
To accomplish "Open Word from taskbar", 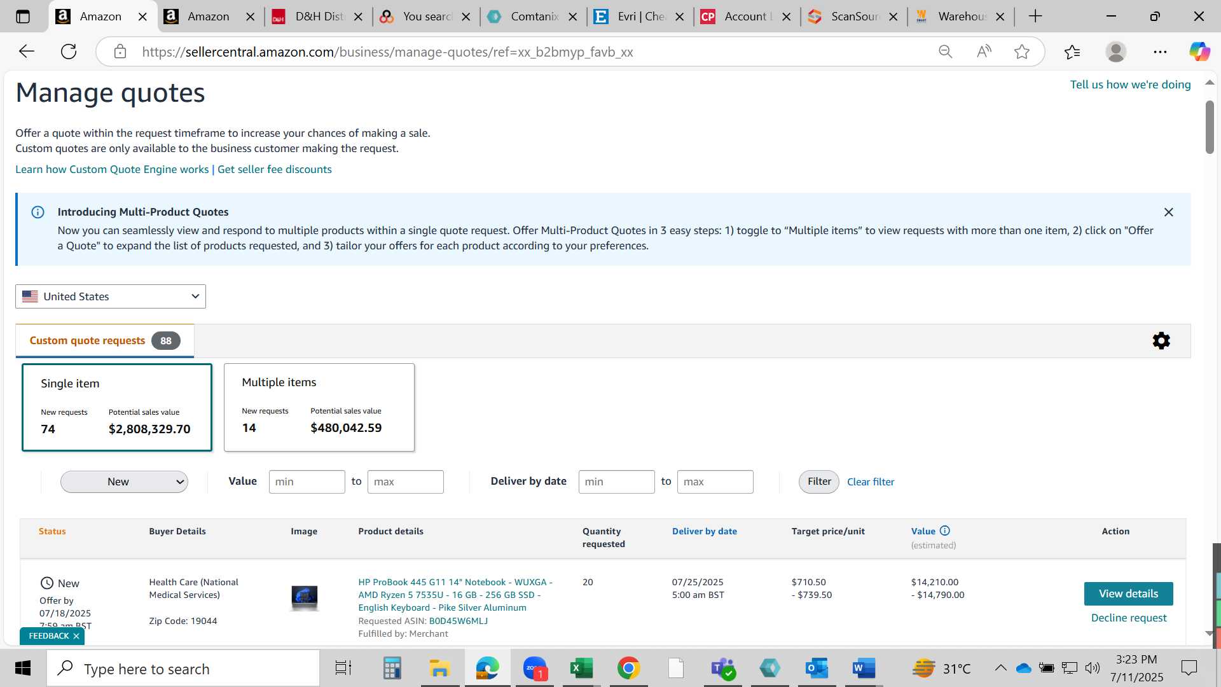I will click(x=864, y=669).
